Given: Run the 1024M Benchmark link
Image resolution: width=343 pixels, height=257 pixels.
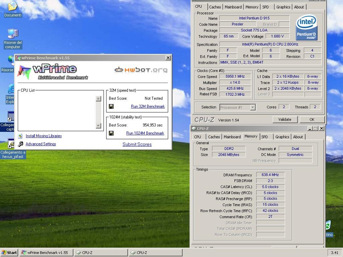Looking at the screenshot, I should tap(145, 133).
